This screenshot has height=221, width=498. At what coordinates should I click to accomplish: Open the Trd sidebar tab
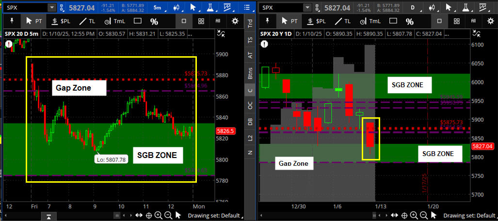coord(250,24)
